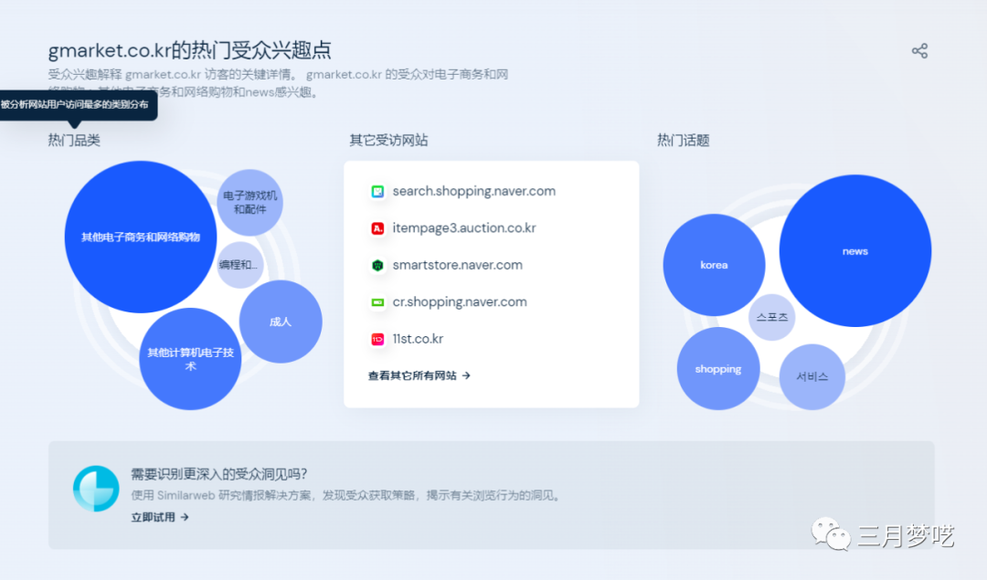Select the 서비스 topic bubble
The image size is (987, 580).
click(812, 377)
